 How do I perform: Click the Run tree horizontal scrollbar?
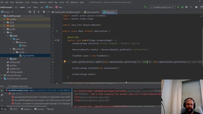(x=27, y=106)
